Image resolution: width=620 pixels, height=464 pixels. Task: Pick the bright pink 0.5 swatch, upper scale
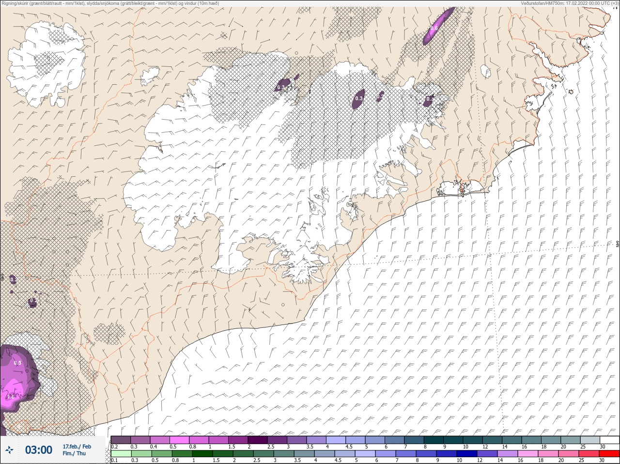tap(179, 440)
